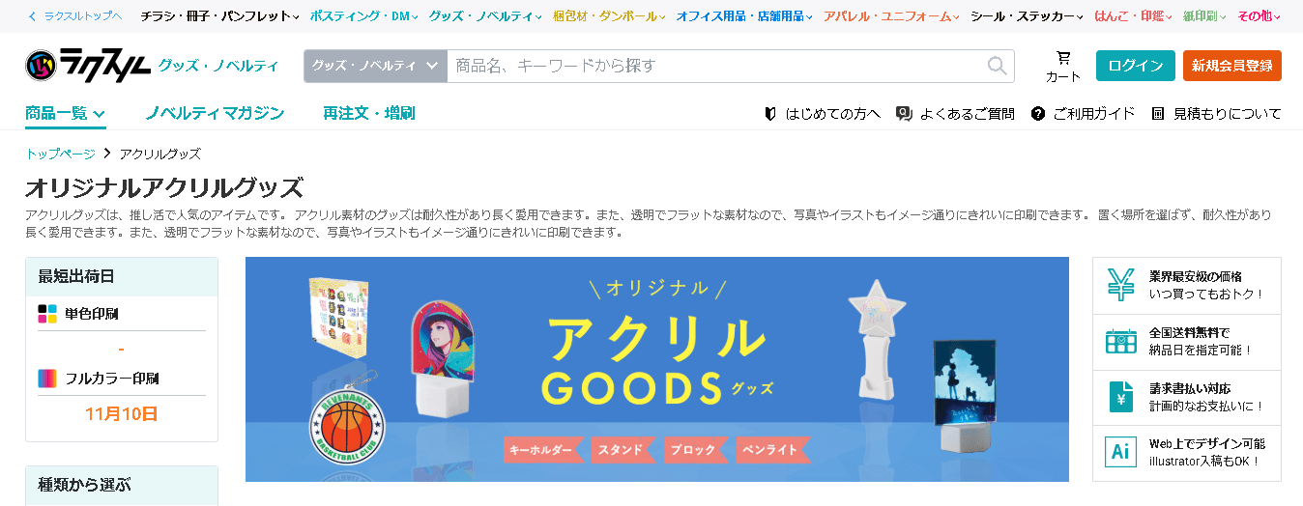1303x506 pixels.
Task: Expand the グッズ・ノベルティ search category dropdown
Action: tap(375, 66)
